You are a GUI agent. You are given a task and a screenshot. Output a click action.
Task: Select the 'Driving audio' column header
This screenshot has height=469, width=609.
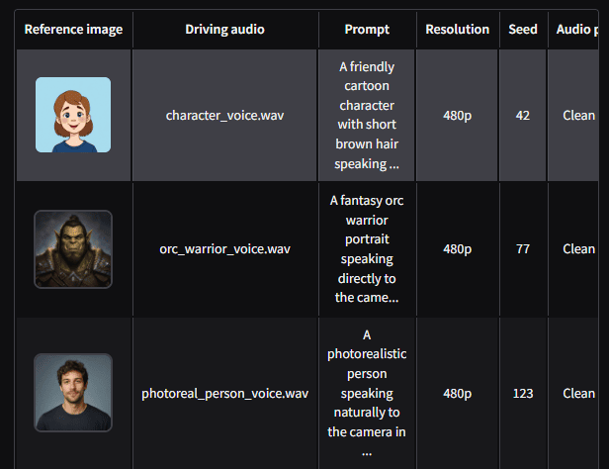click(x=224, y=30)
